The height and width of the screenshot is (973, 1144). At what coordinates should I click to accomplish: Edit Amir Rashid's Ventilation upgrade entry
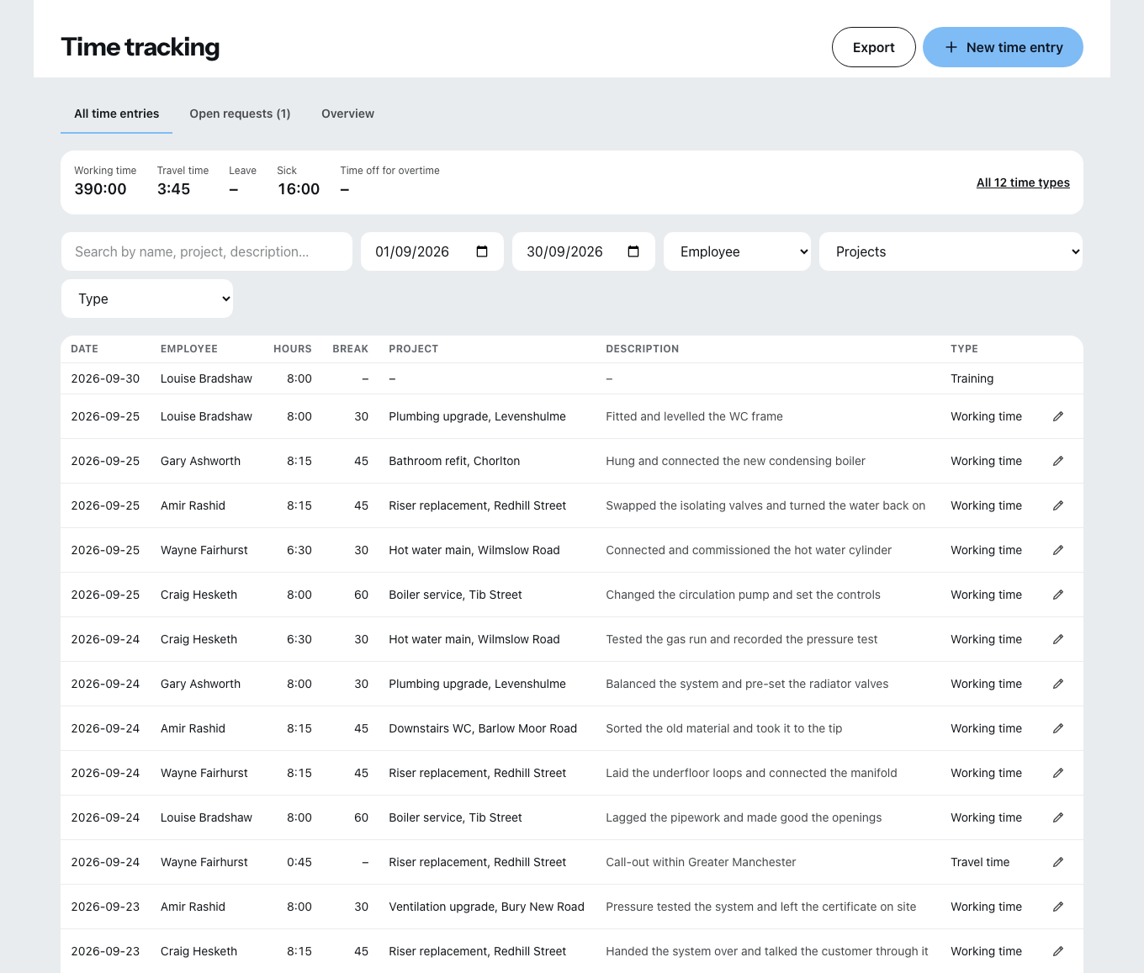coord(1058,907)
